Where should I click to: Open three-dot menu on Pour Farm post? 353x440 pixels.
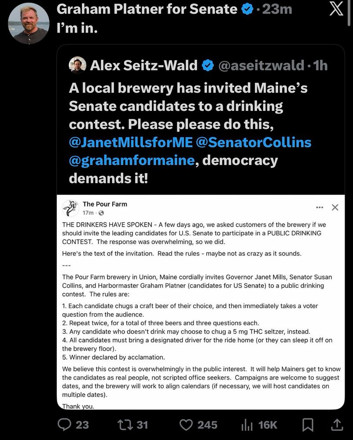(x=320, y=207)
